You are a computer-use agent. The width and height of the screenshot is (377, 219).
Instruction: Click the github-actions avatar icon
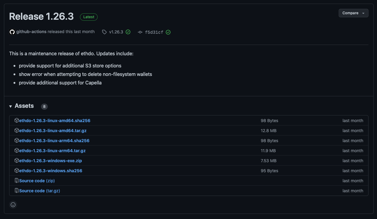tap(12, 32)
